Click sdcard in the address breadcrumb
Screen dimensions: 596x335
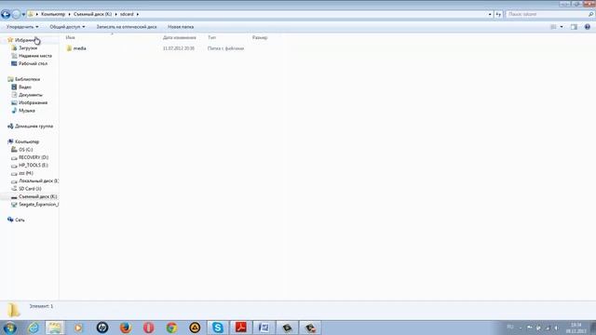coord(127,14)
